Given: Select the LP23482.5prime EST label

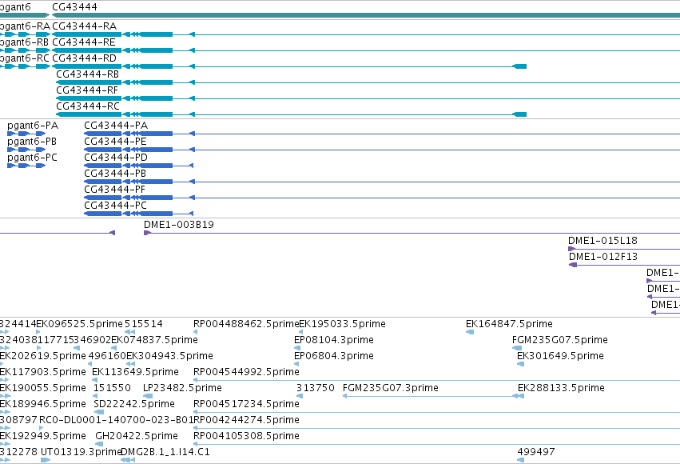Looking at the screenshot, I should tap(182, 388).
